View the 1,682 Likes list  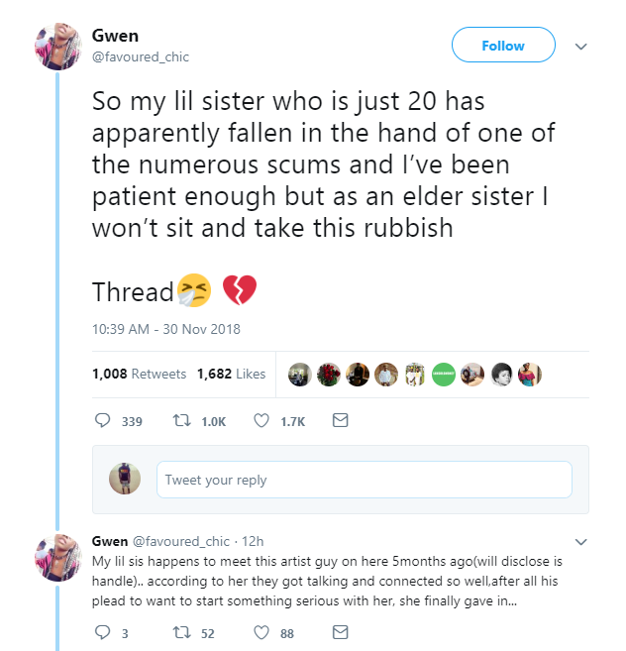tap(231, 374)
